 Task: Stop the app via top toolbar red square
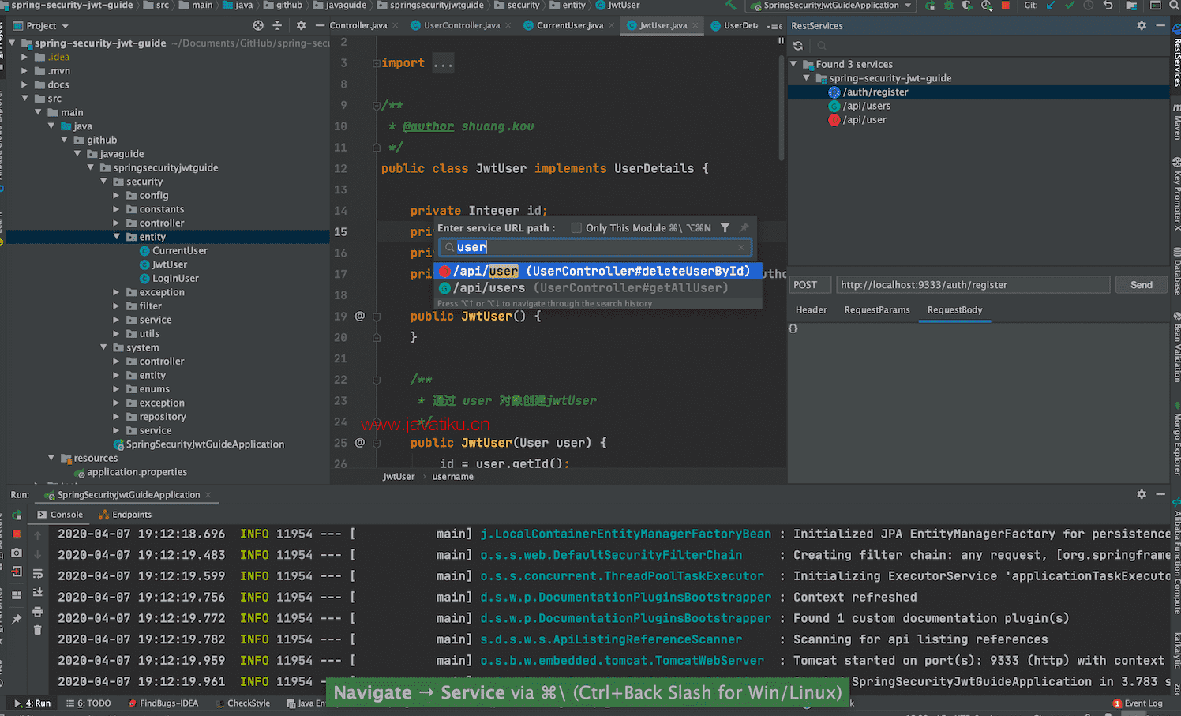click(x=1006, y=6)
